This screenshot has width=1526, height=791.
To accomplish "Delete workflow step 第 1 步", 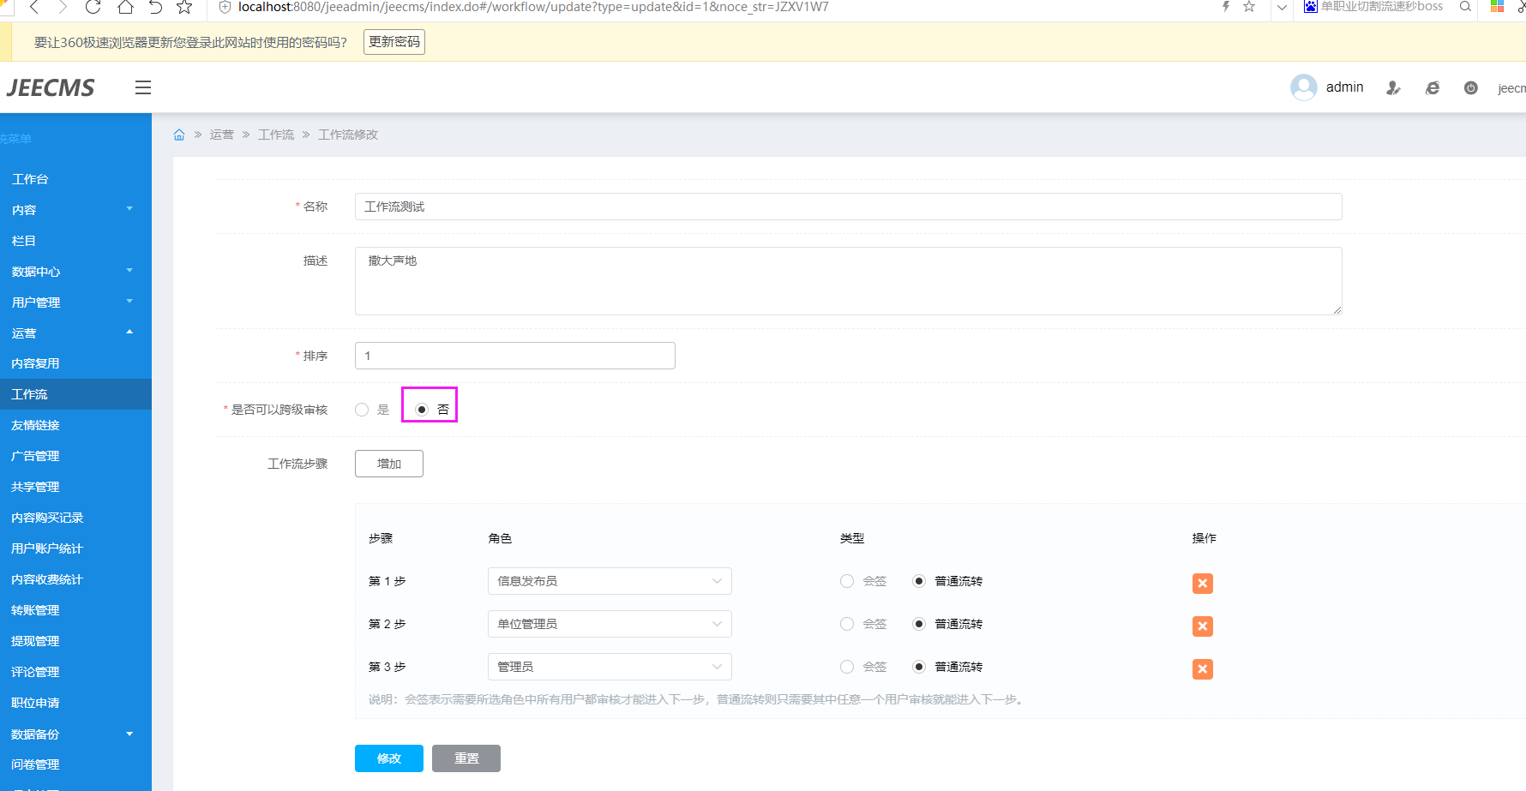I will [x=1203, y=584].
